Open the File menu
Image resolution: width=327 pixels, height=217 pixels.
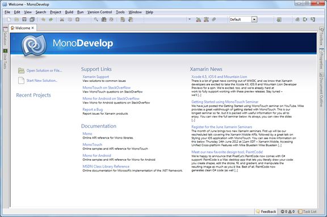(x=7, y=12)
